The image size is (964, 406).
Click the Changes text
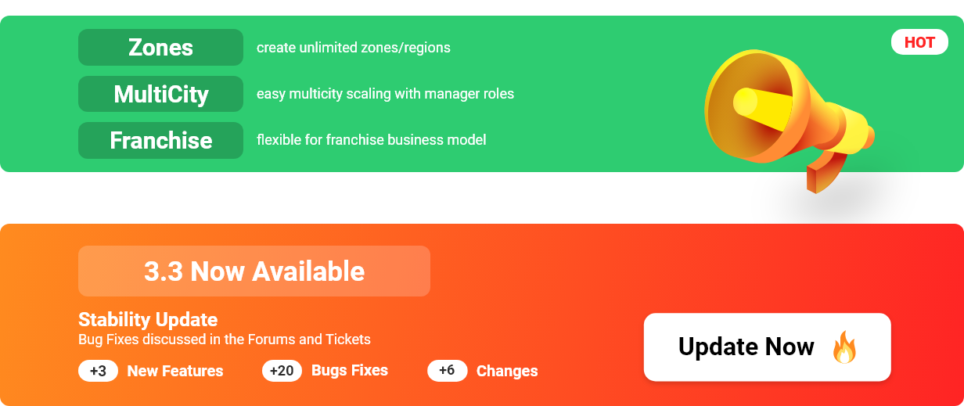click(x=507, y=372)
